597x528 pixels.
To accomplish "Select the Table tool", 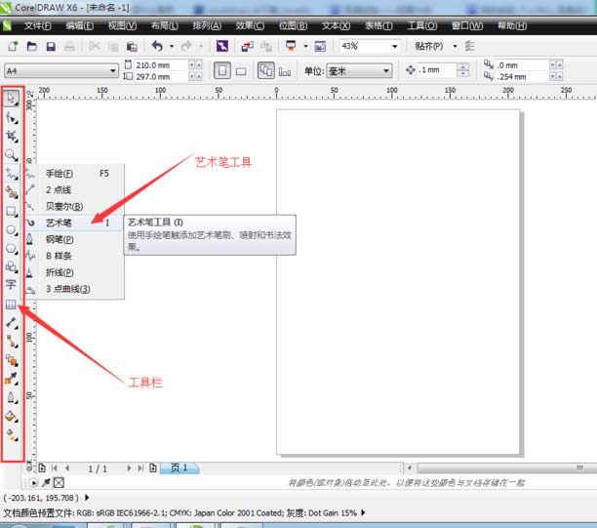I will [x=11, y=304].
